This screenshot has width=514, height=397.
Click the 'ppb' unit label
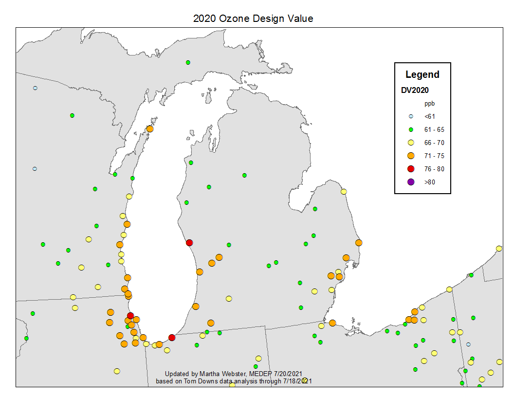tap(429, 104)
